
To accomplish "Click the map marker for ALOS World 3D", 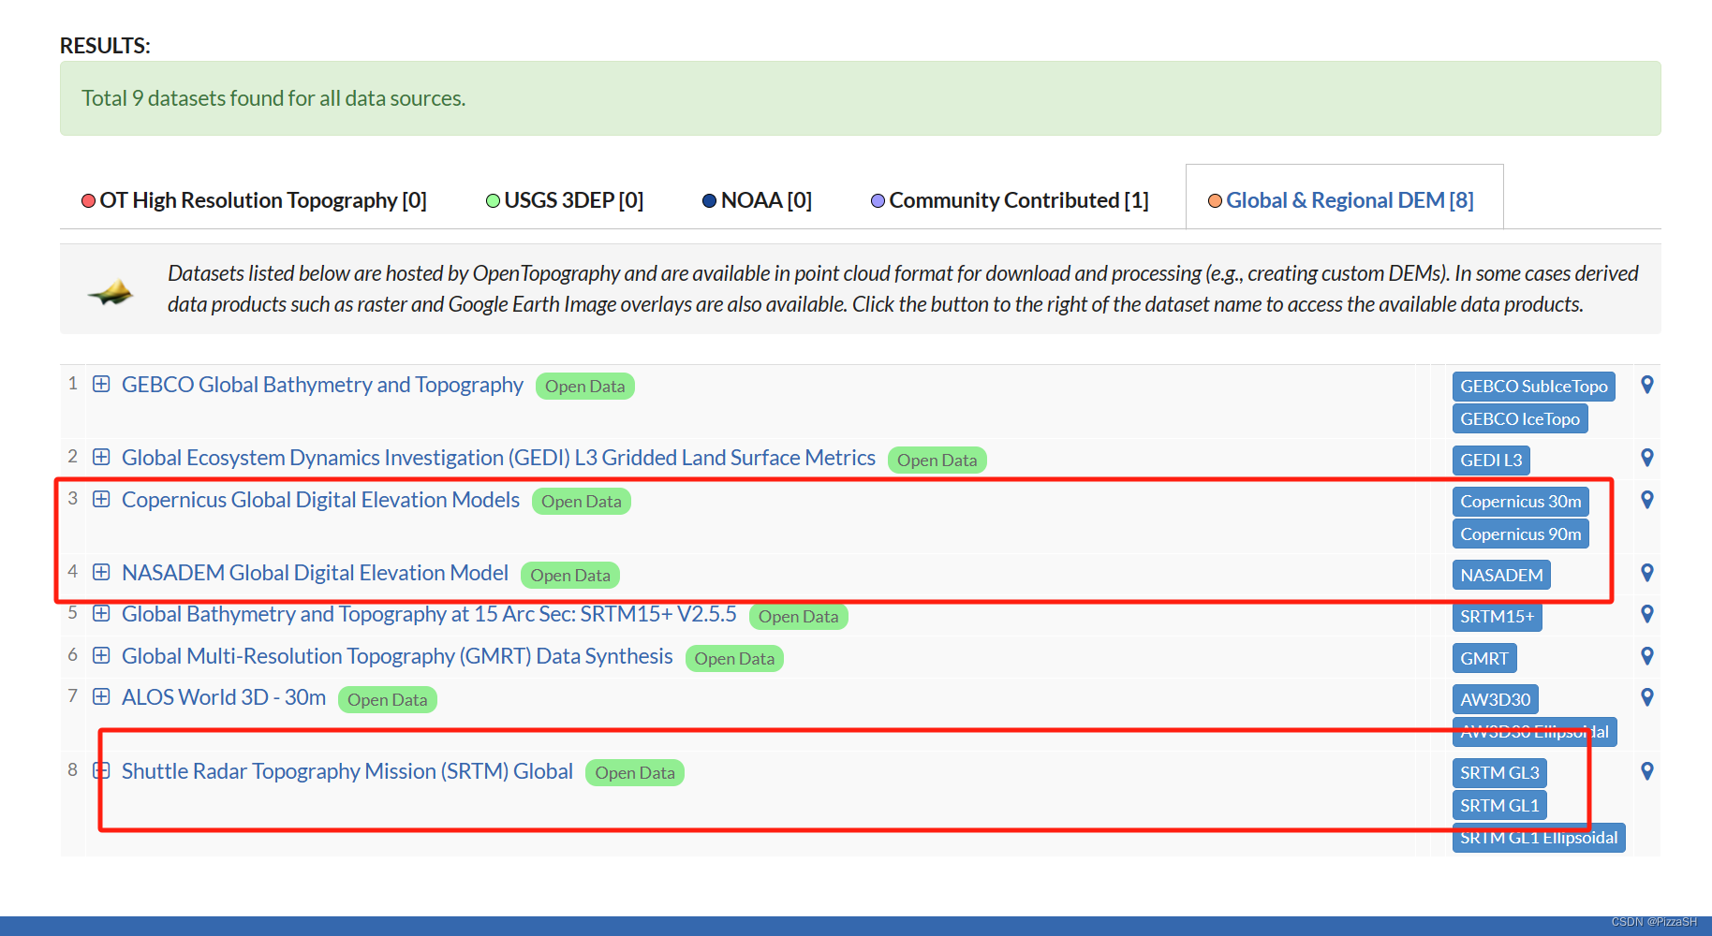I will (x=1647, y=696).
